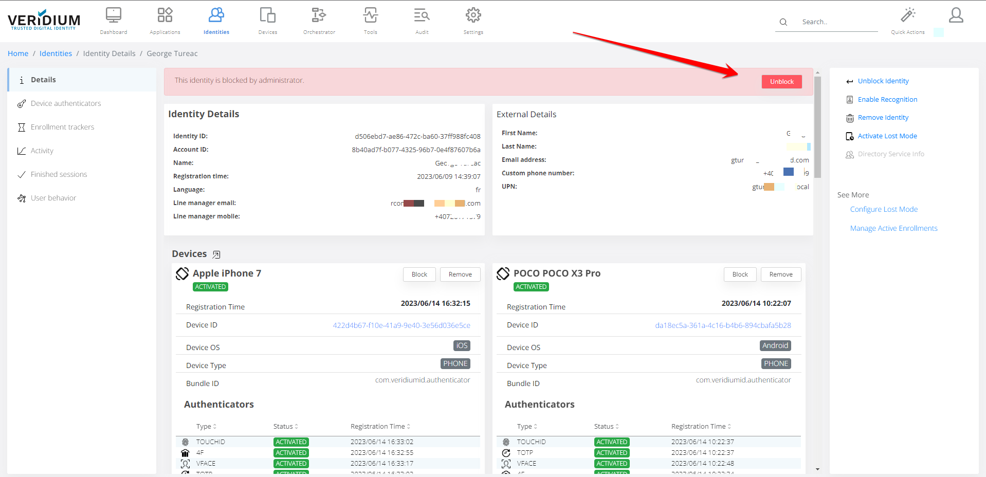
Task: Open the Audit navigation icon
Action: 422,15
